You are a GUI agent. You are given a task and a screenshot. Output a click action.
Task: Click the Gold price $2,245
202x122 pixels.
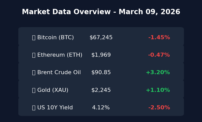tap(101, 90)
